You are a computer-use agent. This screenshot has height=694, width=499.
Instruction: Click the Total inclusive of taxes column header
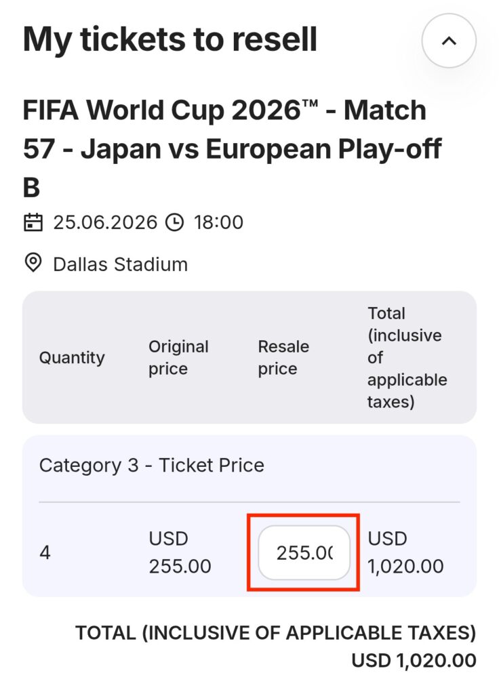[407, 358]
